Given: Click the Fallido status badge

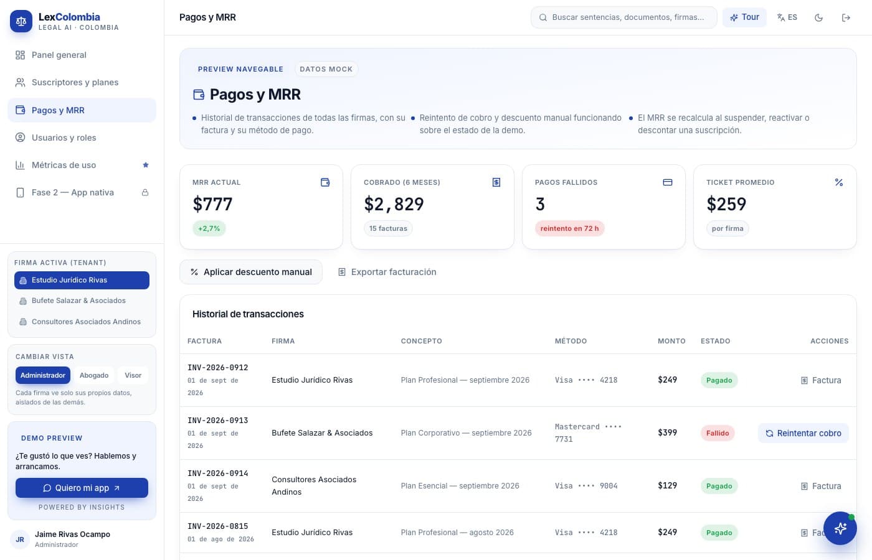Looking at the screenshot, I should pos(718,433).
